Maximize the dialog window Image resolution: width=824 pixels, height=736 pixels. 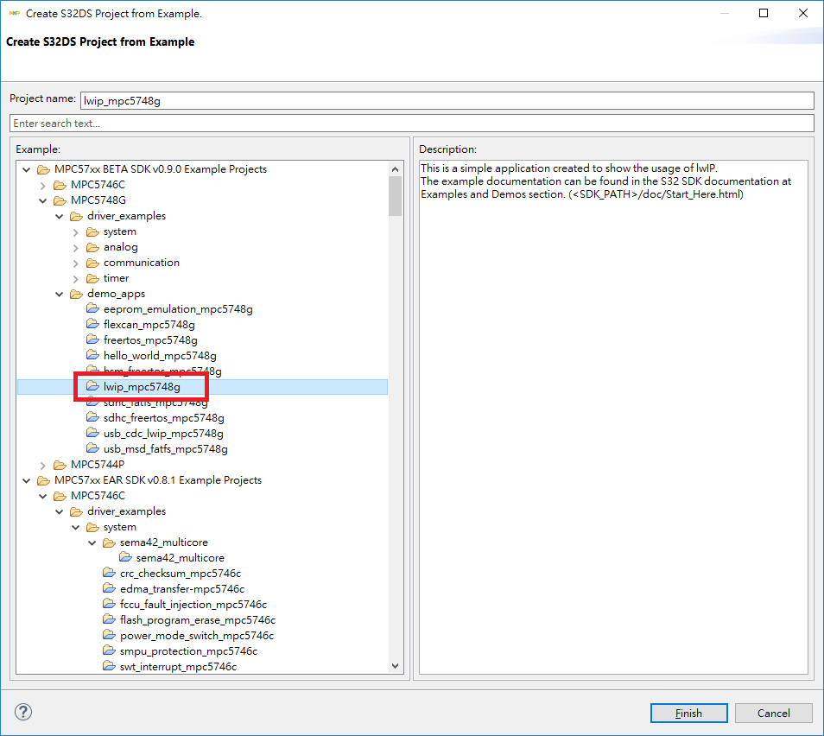click(764, 13)
